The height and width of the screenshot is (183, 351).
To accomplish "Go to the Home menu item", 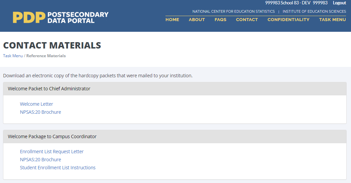I will [172, 20].
